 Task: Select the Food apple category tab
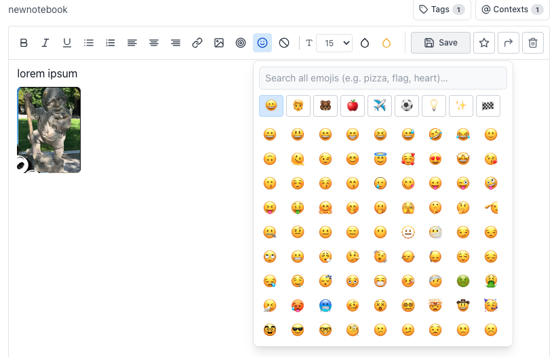click(x=353, y=106)
